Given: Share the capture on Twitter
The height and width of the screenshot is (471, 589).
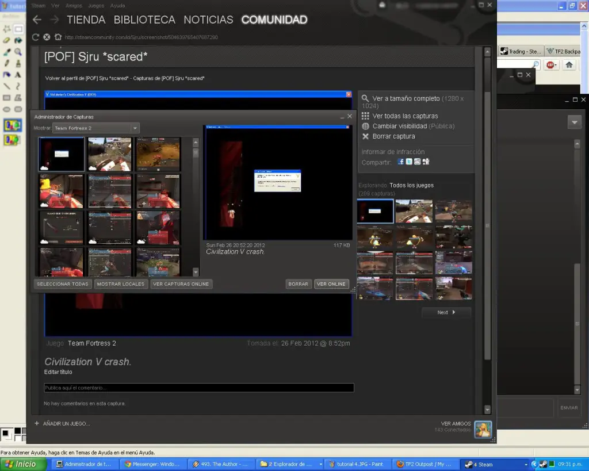Looking at the screenshot, I should (409, 162).
